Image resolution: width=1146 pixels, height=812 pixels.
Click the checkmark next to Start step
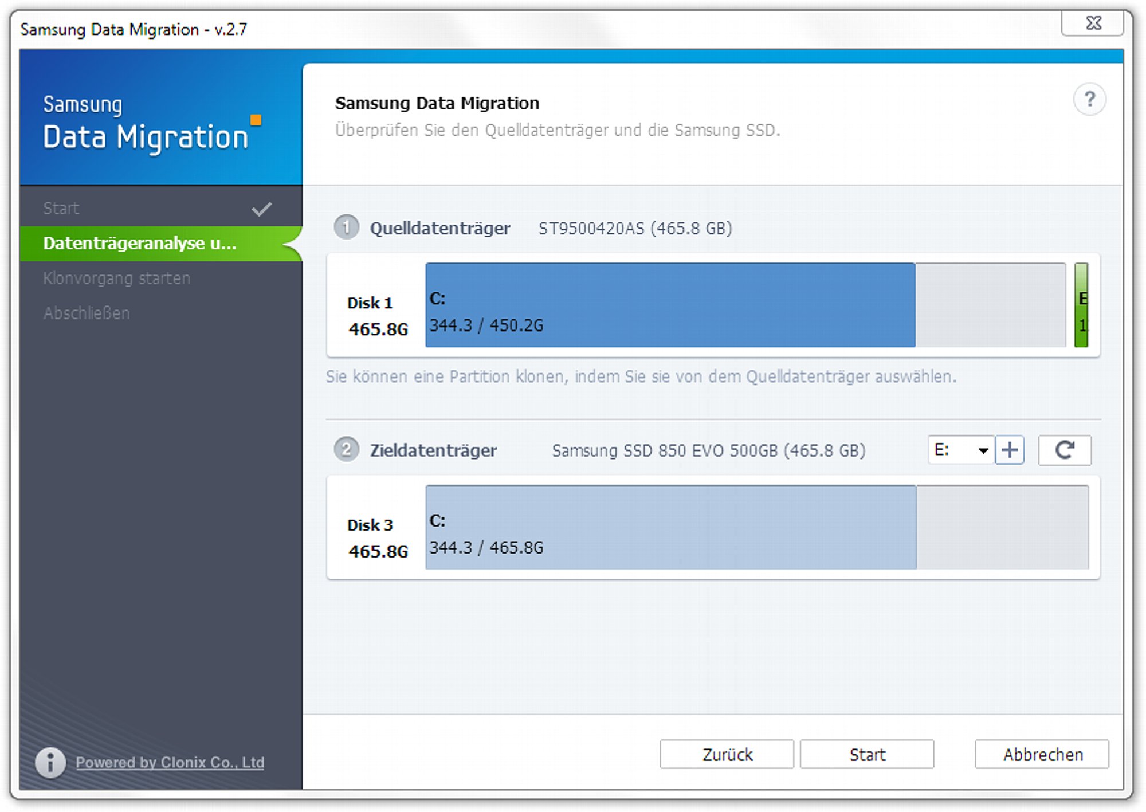(x=262, y=209)
